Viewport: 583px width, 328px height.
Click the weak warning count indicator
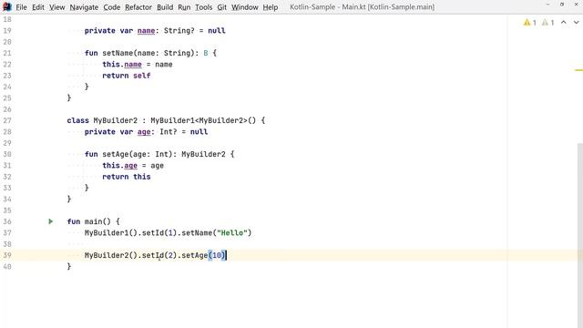coord(547,23)
